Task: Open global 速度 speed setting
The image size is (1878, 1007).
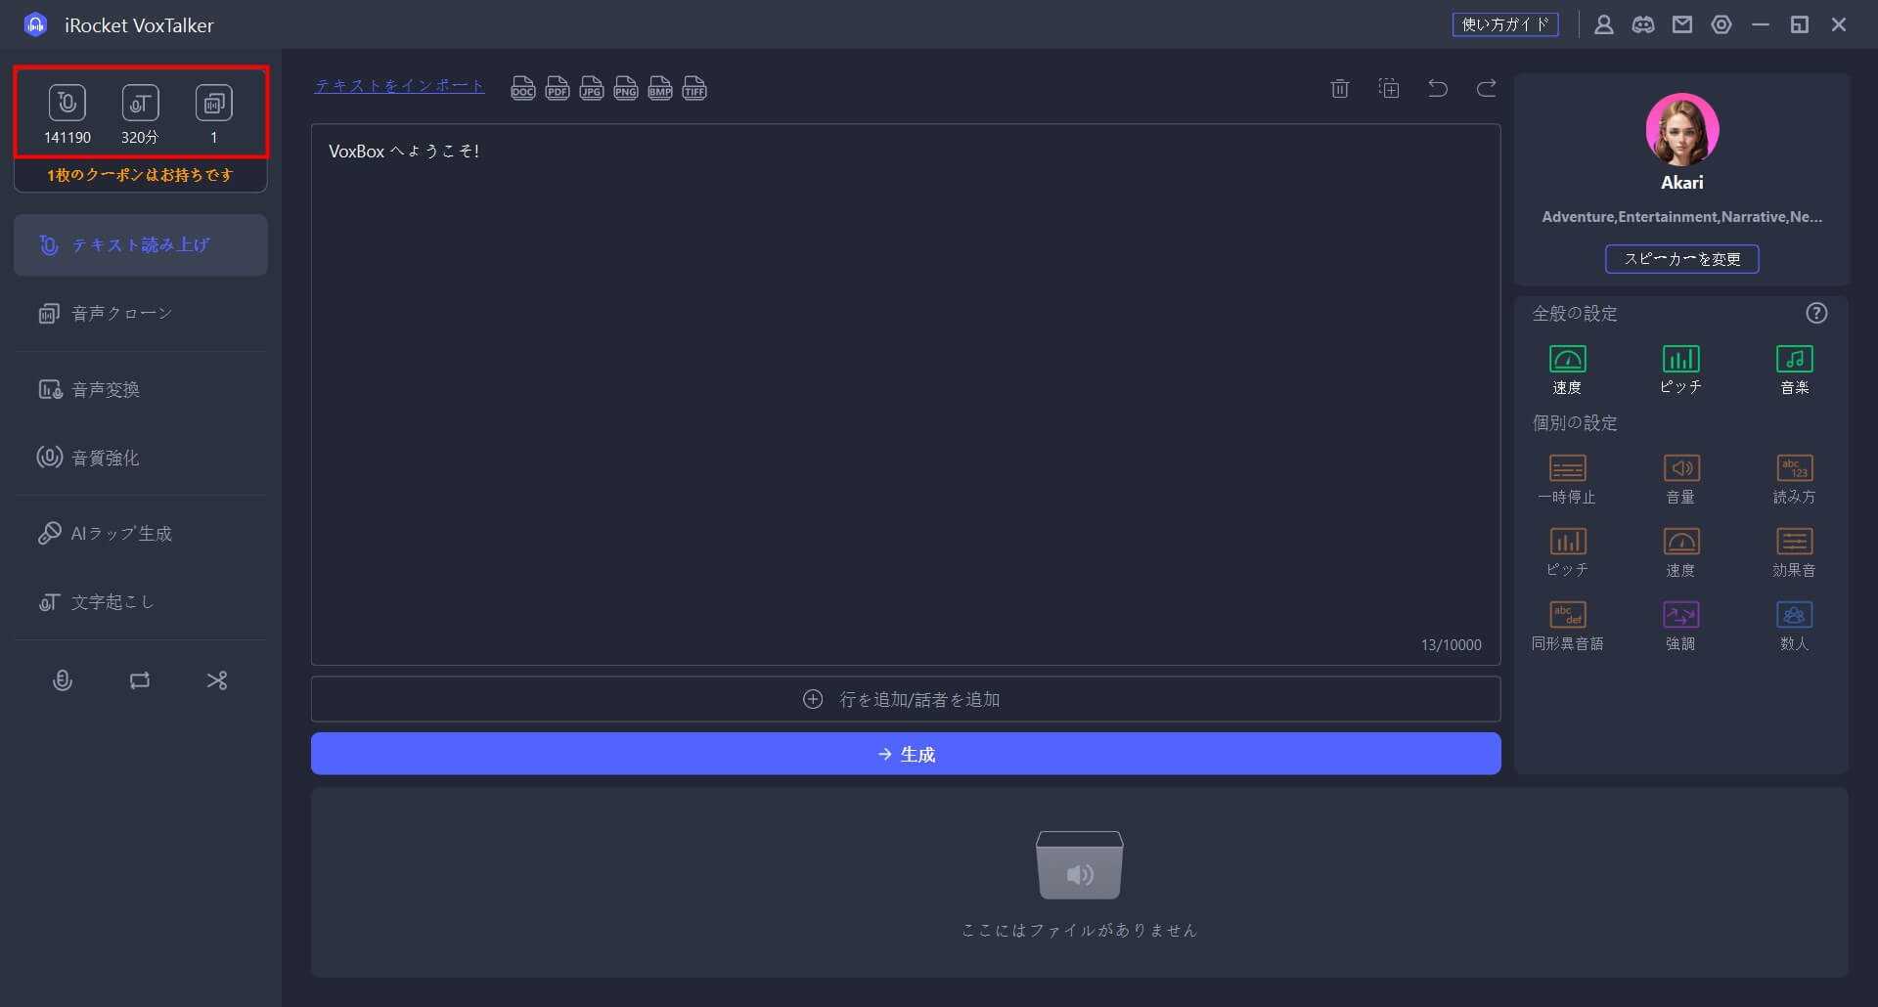Action: pos(1567,370)
